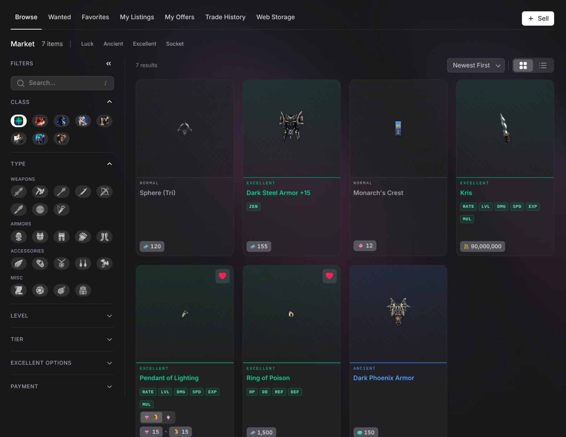Open the Newest First sort dropdown

[x=476, y=65]
